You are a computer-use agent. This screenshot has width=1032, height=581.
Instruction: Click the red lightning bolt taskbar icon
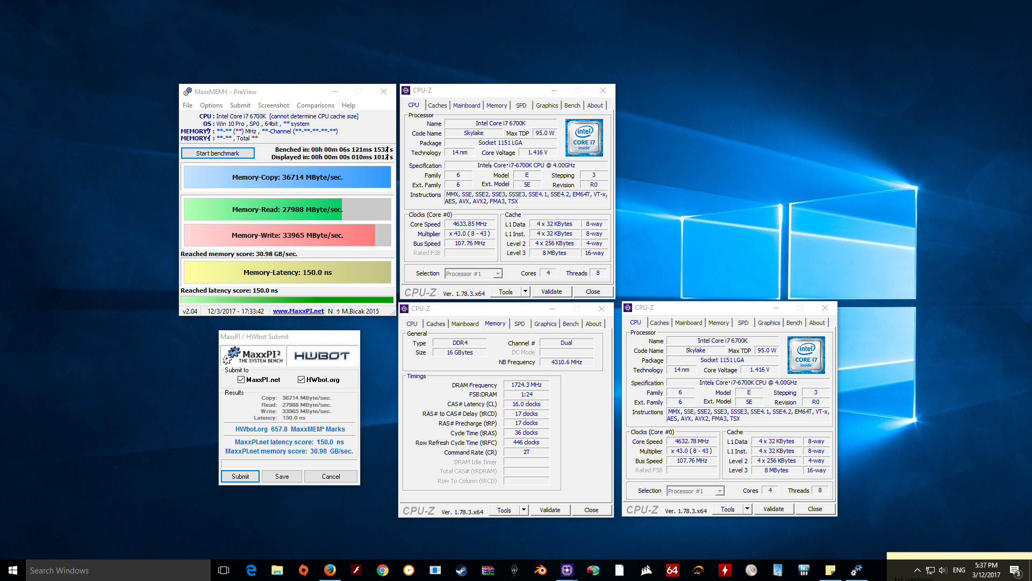tap(725, 570)
